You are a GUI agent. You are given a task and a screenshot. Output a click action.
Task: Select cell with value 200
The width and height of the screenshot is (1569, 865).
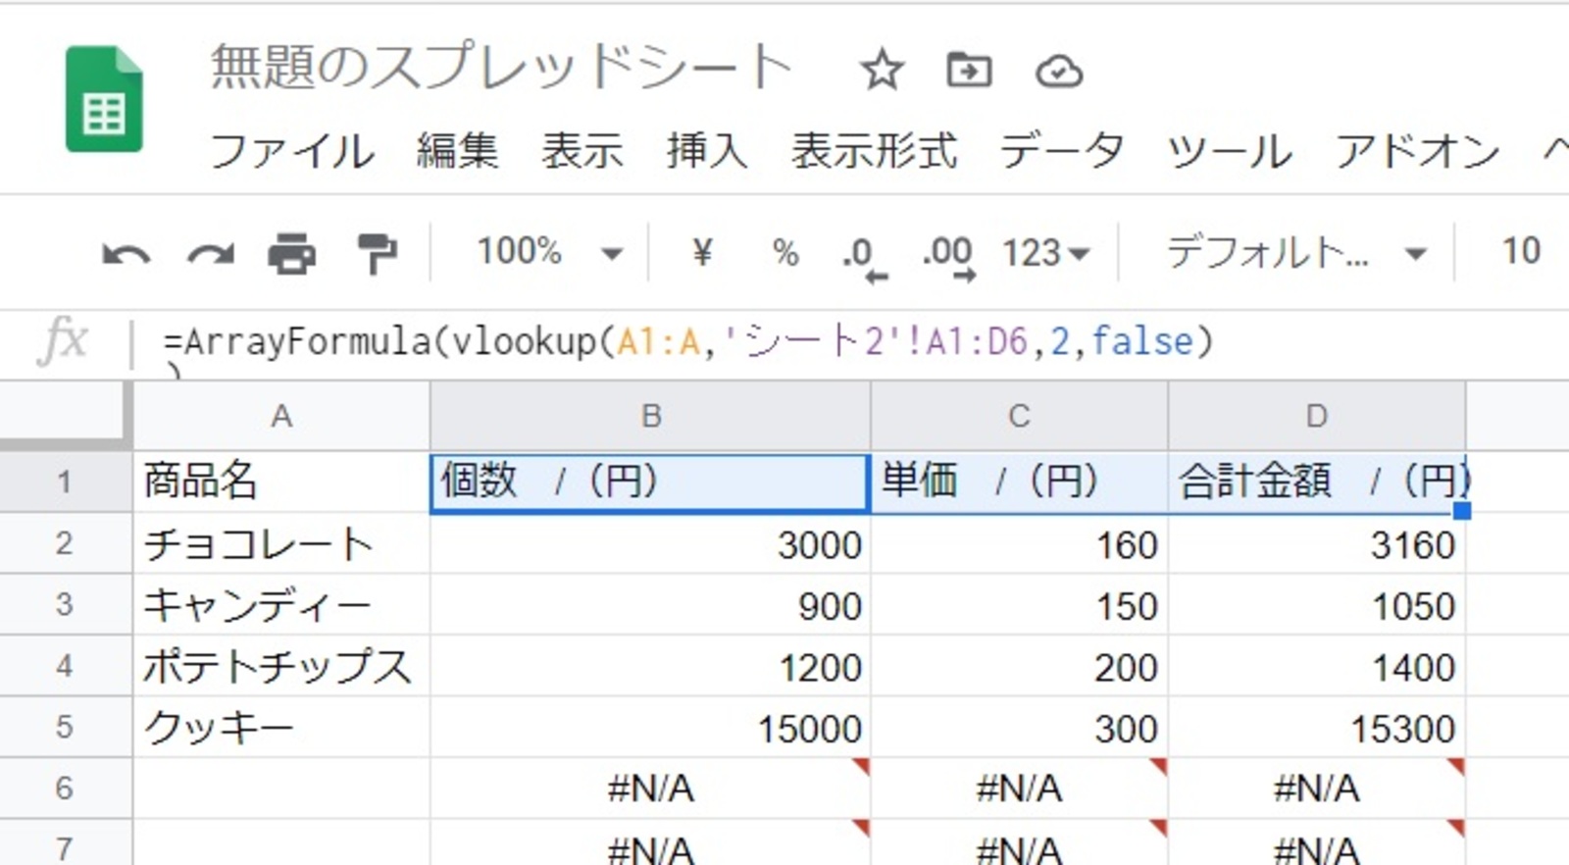1019,666
